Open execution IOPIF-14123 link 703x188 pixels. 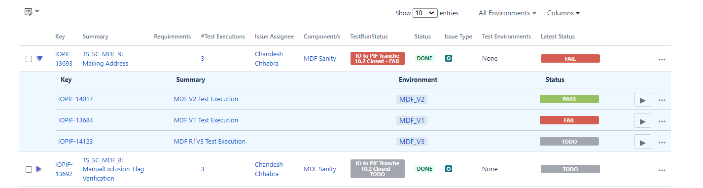click(x=75, y=142)
